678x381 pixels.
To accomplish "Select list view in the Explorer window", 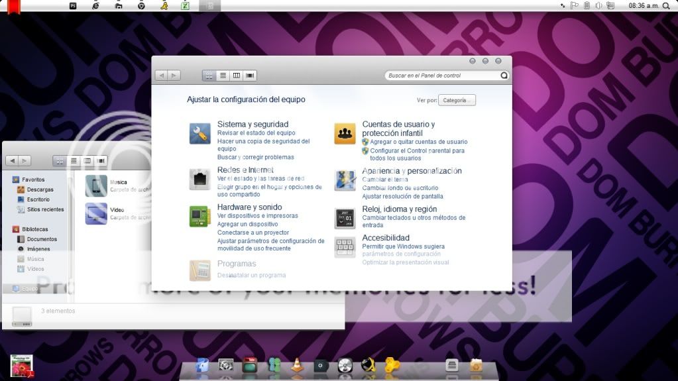I will pos(74,161).
